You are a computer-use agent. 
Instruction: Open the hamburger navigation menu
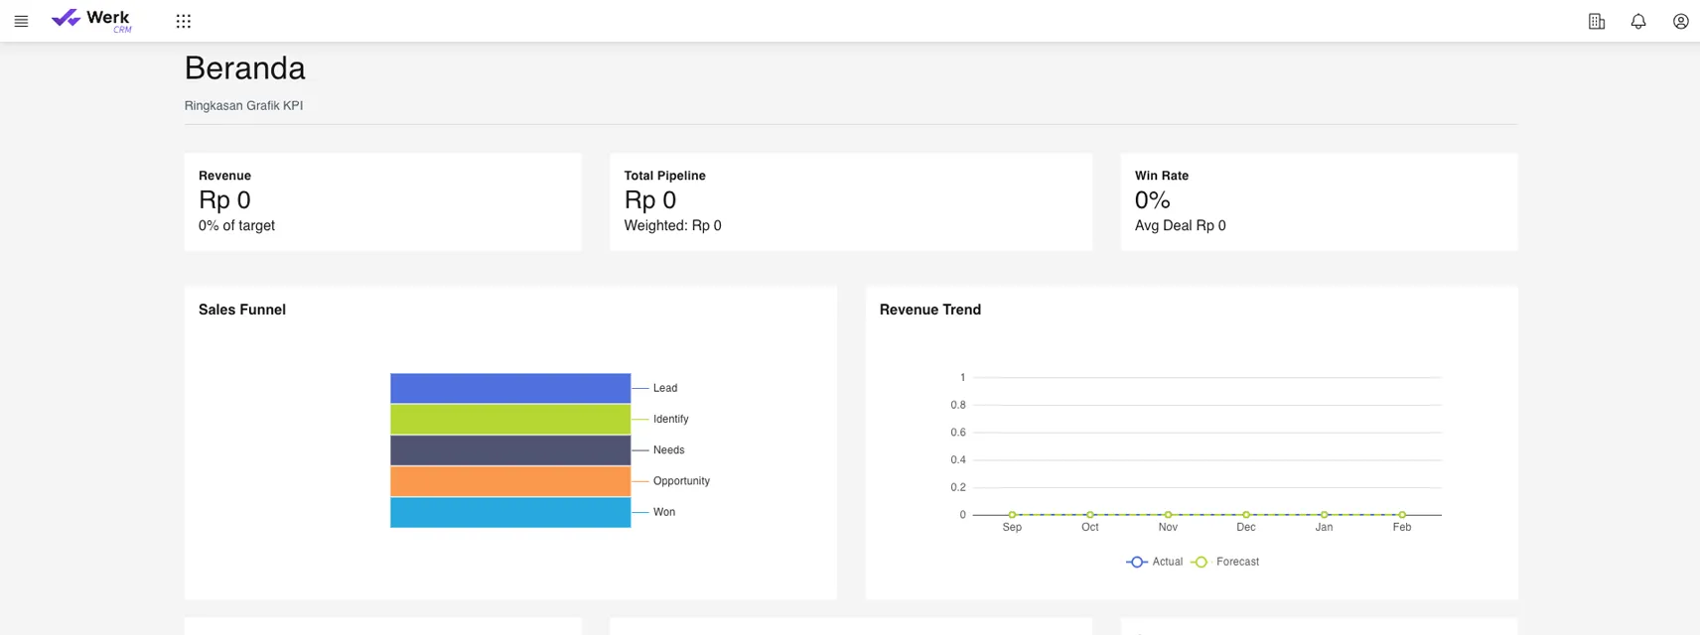21,21
